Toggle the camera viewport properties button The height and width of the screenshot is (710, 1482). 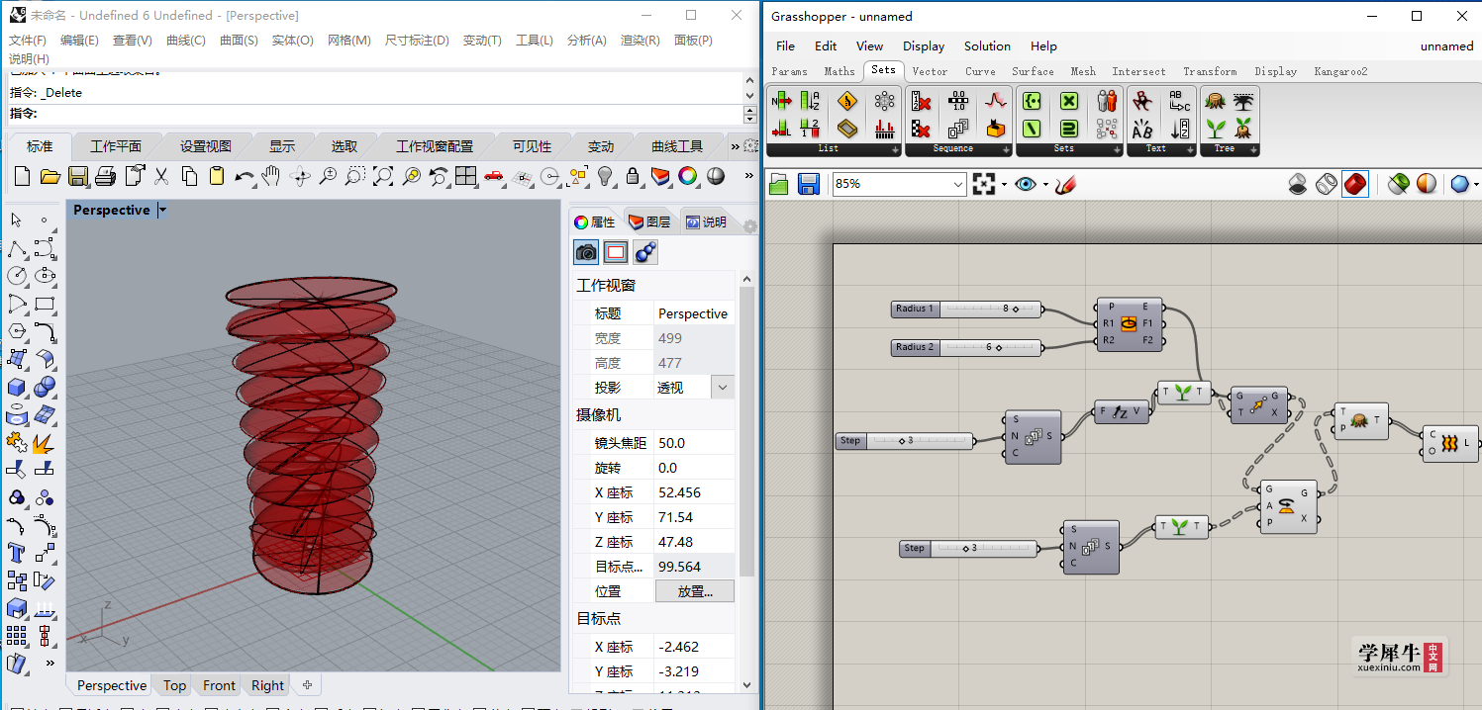(x=586, y=253)
